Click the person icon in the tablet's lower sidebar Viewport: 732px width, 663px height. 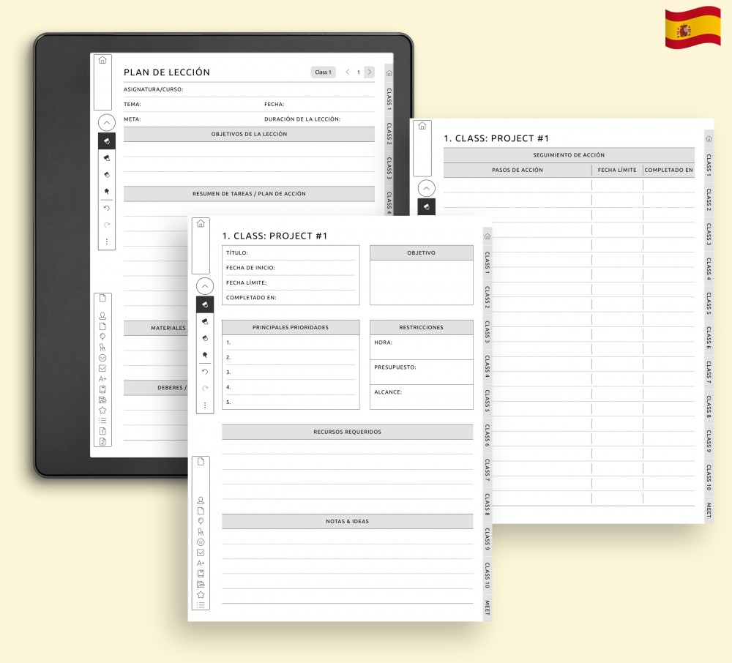102,316
